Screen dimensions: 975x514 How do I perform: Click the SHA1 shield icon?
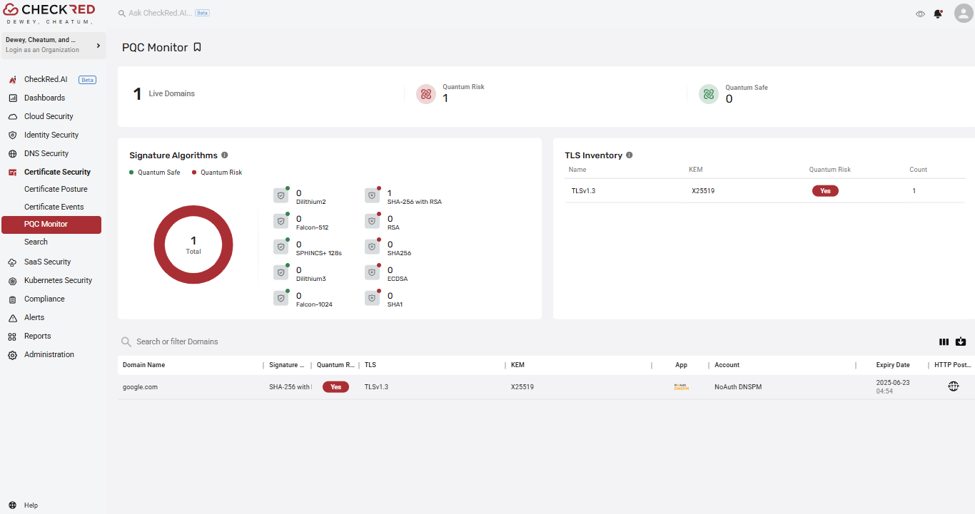(373, 298)
